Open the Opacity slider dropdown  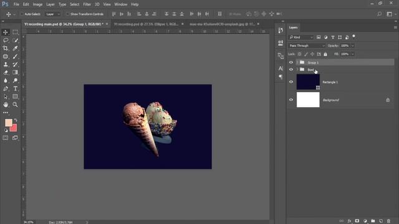tap(353, 45)
